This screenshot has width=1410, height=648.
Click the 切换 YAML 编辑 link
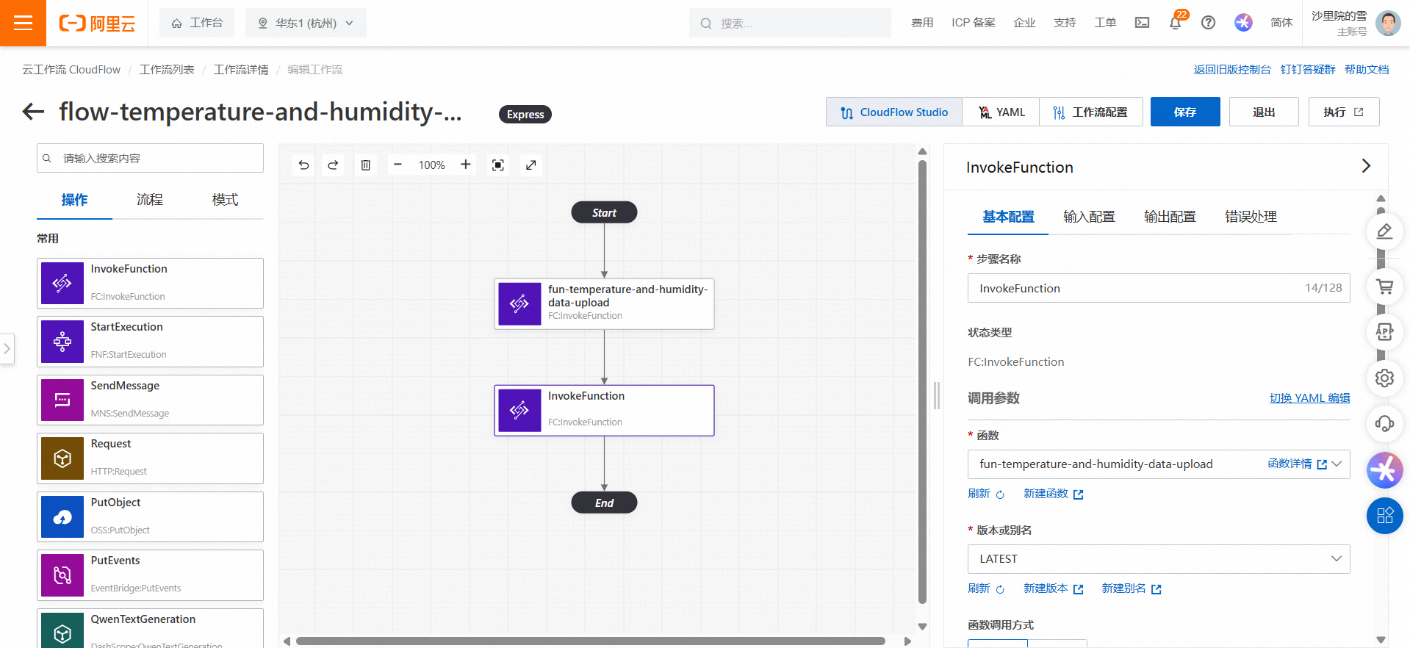click(1309, 397)
